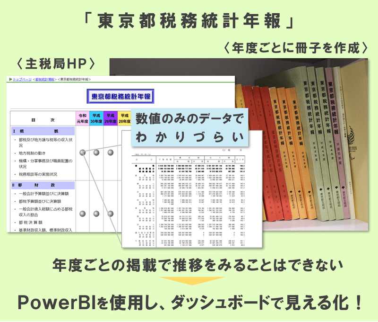Open the 都税統計情報 breadcrumb link

pyautogui.click(x=44, y=79)
